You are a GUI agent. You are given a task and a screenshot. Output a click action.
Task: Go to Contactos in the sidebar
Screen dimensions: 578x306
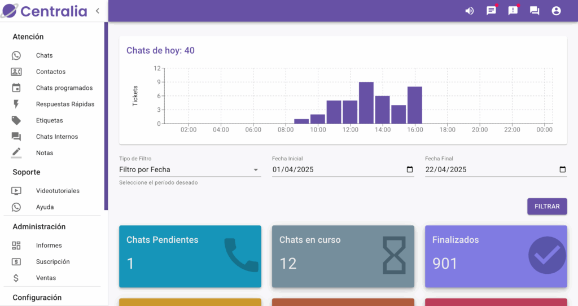tap(51, 72)
